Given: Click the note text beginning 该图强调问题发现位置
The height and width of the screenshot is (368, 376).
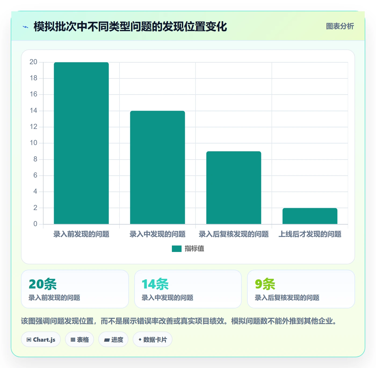Looking at the screenshot, I should pos(179,321).
